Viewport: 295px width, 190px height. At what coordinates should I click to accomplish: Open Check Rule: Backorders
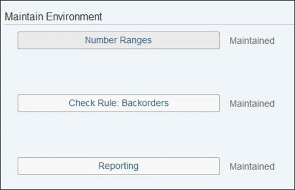[118, 103]
